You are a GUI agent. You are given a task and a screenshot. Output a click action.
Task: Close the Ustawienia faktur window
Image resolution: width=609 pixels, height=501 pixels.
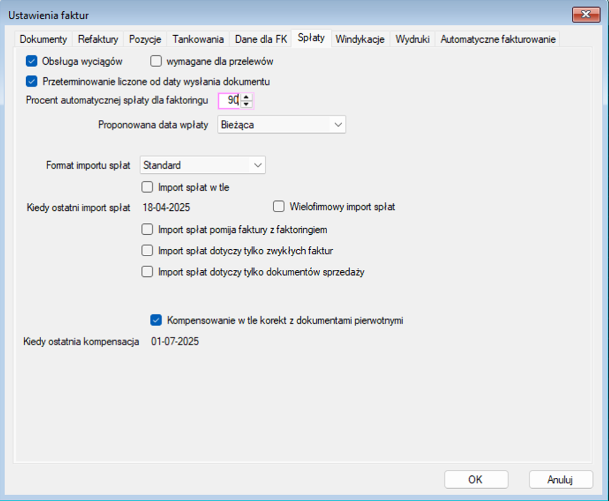pyautogui.click(x=586, y=15)
